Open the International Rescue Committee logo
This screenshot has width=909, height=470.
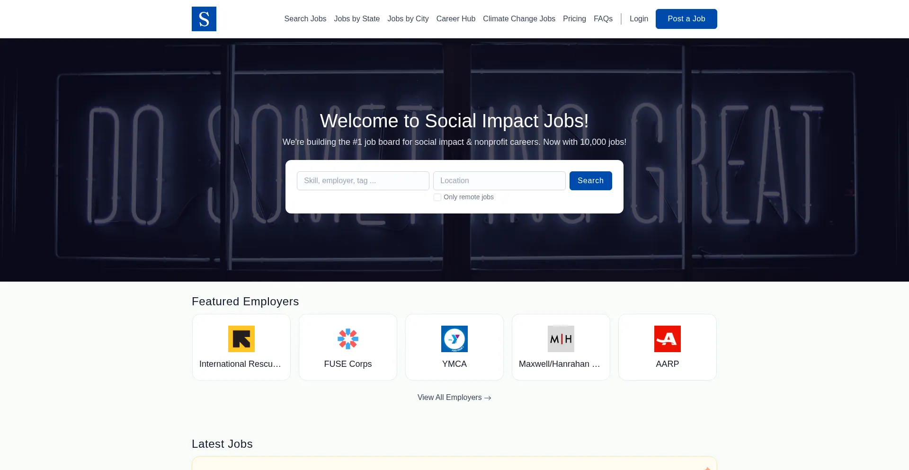coord(241,339)
